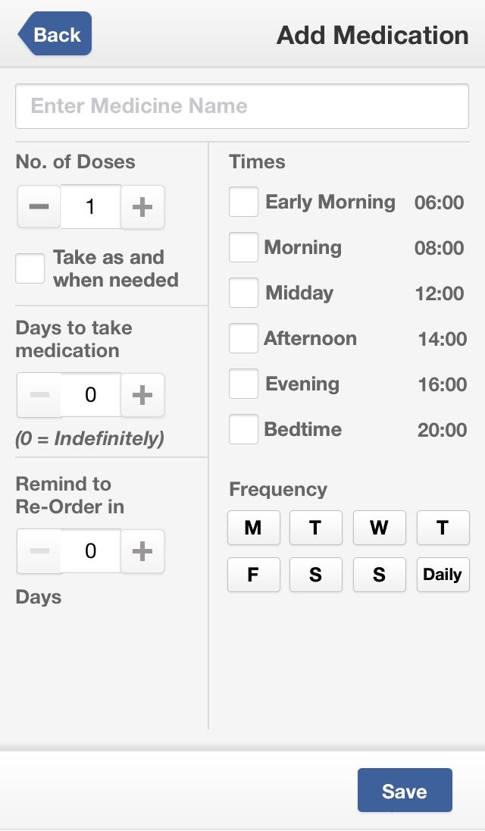Increase days to take medication
This screenshot has height=831, width=485.
(142, 394)
